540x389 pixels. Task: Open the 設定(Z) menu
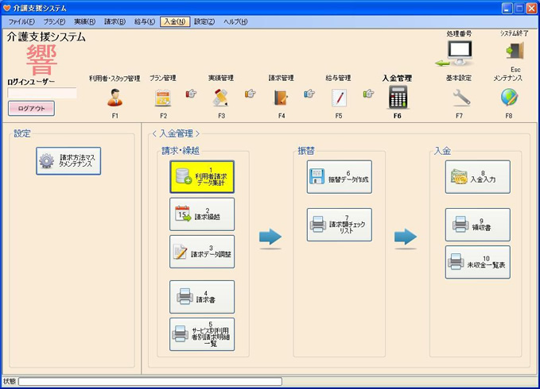point(204,21)
